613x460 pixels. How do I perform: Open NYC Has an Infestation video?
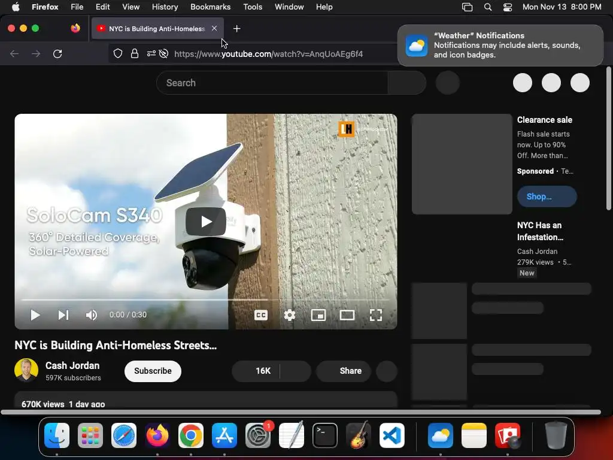click(541, 231)
